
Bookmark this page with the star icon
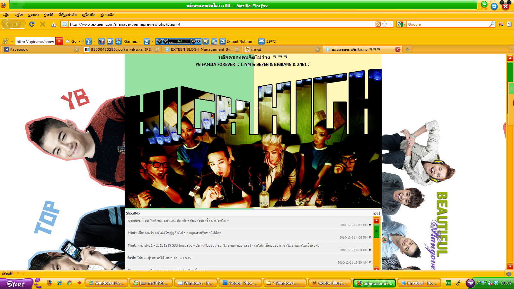385,24
